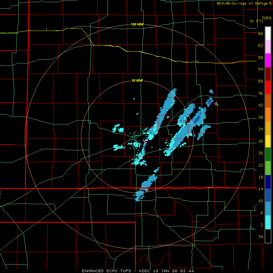
Task: Click the TOPS legend title
Action: point(267,18)
